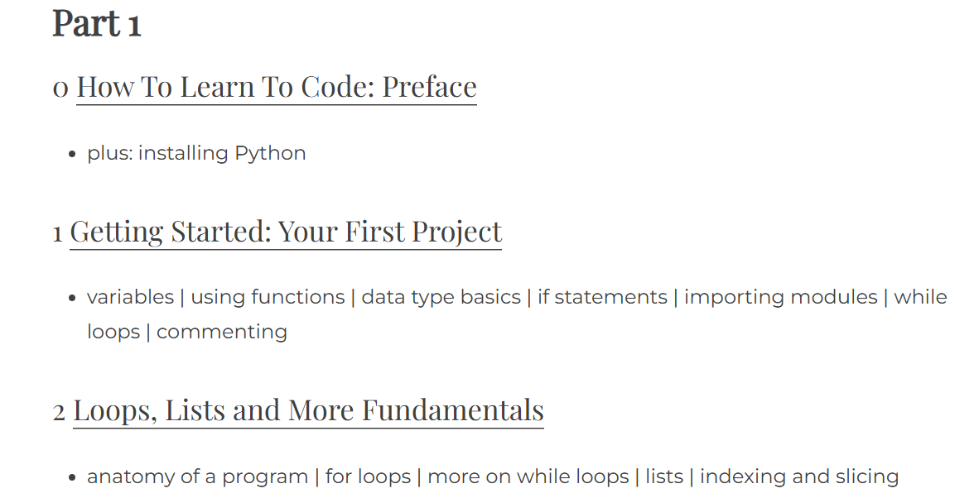Click the bullet point beside 'plus: installing Python'
This screenshot has height=498, width=979.
72,154
